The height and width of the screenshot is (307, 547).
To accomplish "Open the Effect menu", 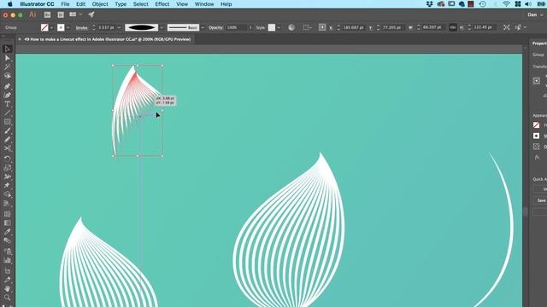I will point(162,4).
